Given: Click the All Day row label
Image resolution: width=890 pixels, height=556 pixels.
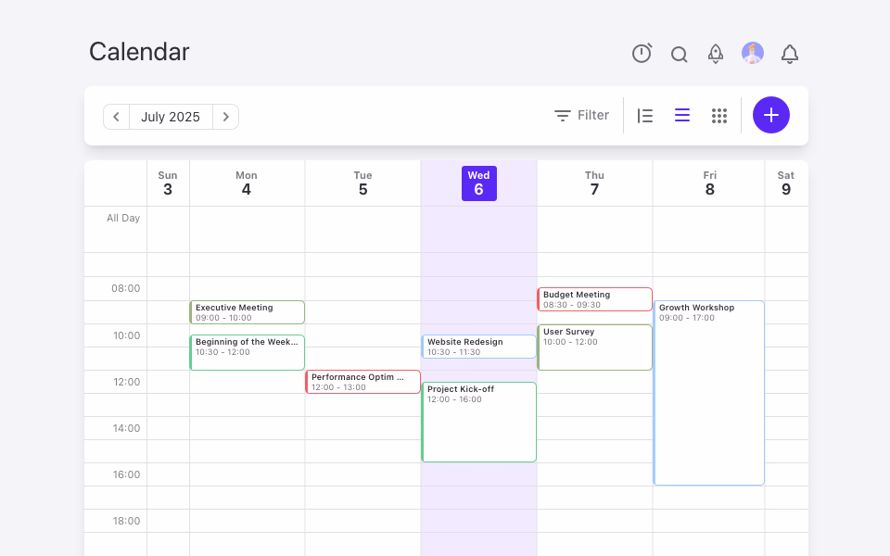Looking at the screenshot, I should pos(123,218).
